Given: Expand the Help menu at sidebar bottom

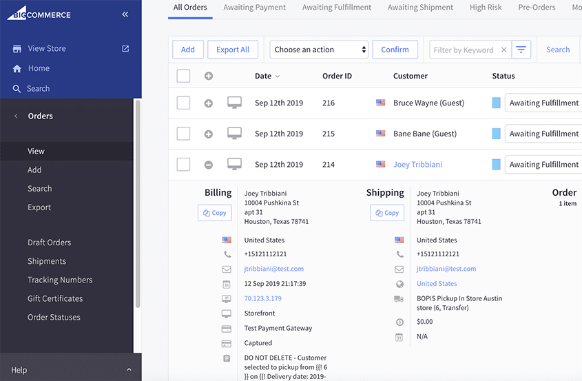Looking at the screenshot, I should [x=129, y=370].
